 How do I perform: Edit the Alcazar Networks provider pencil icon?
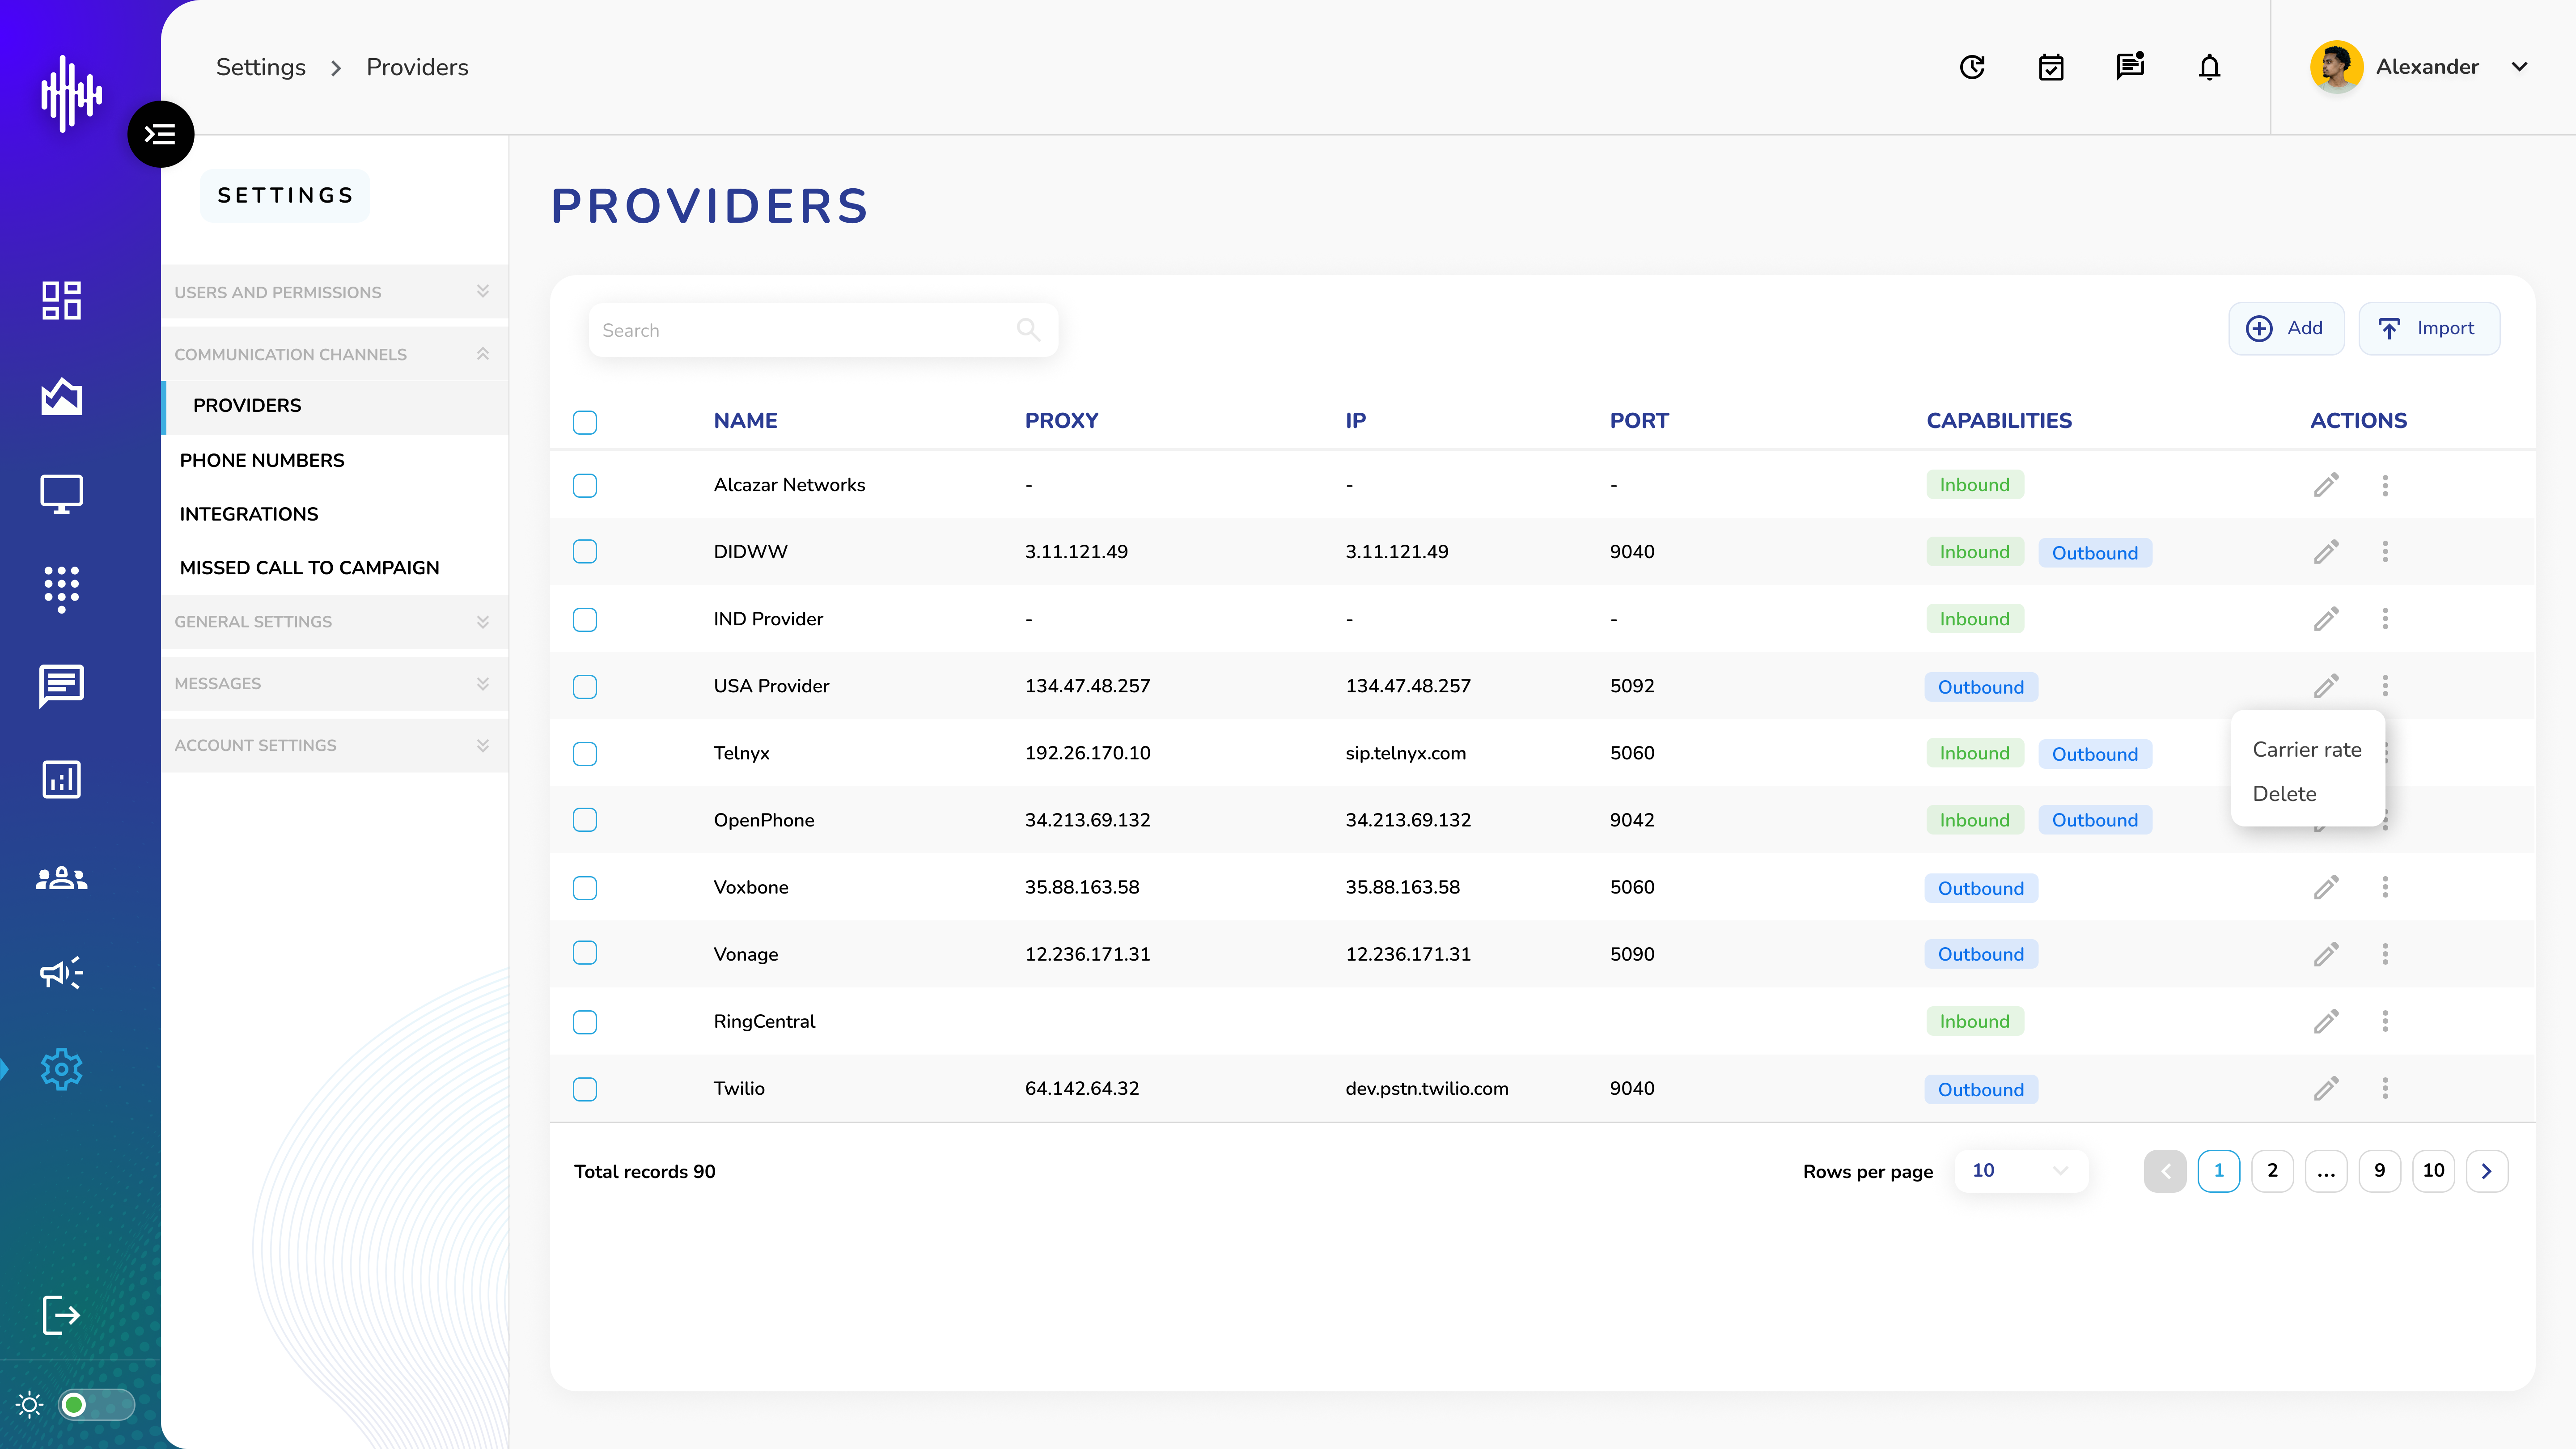(2326, 485)
